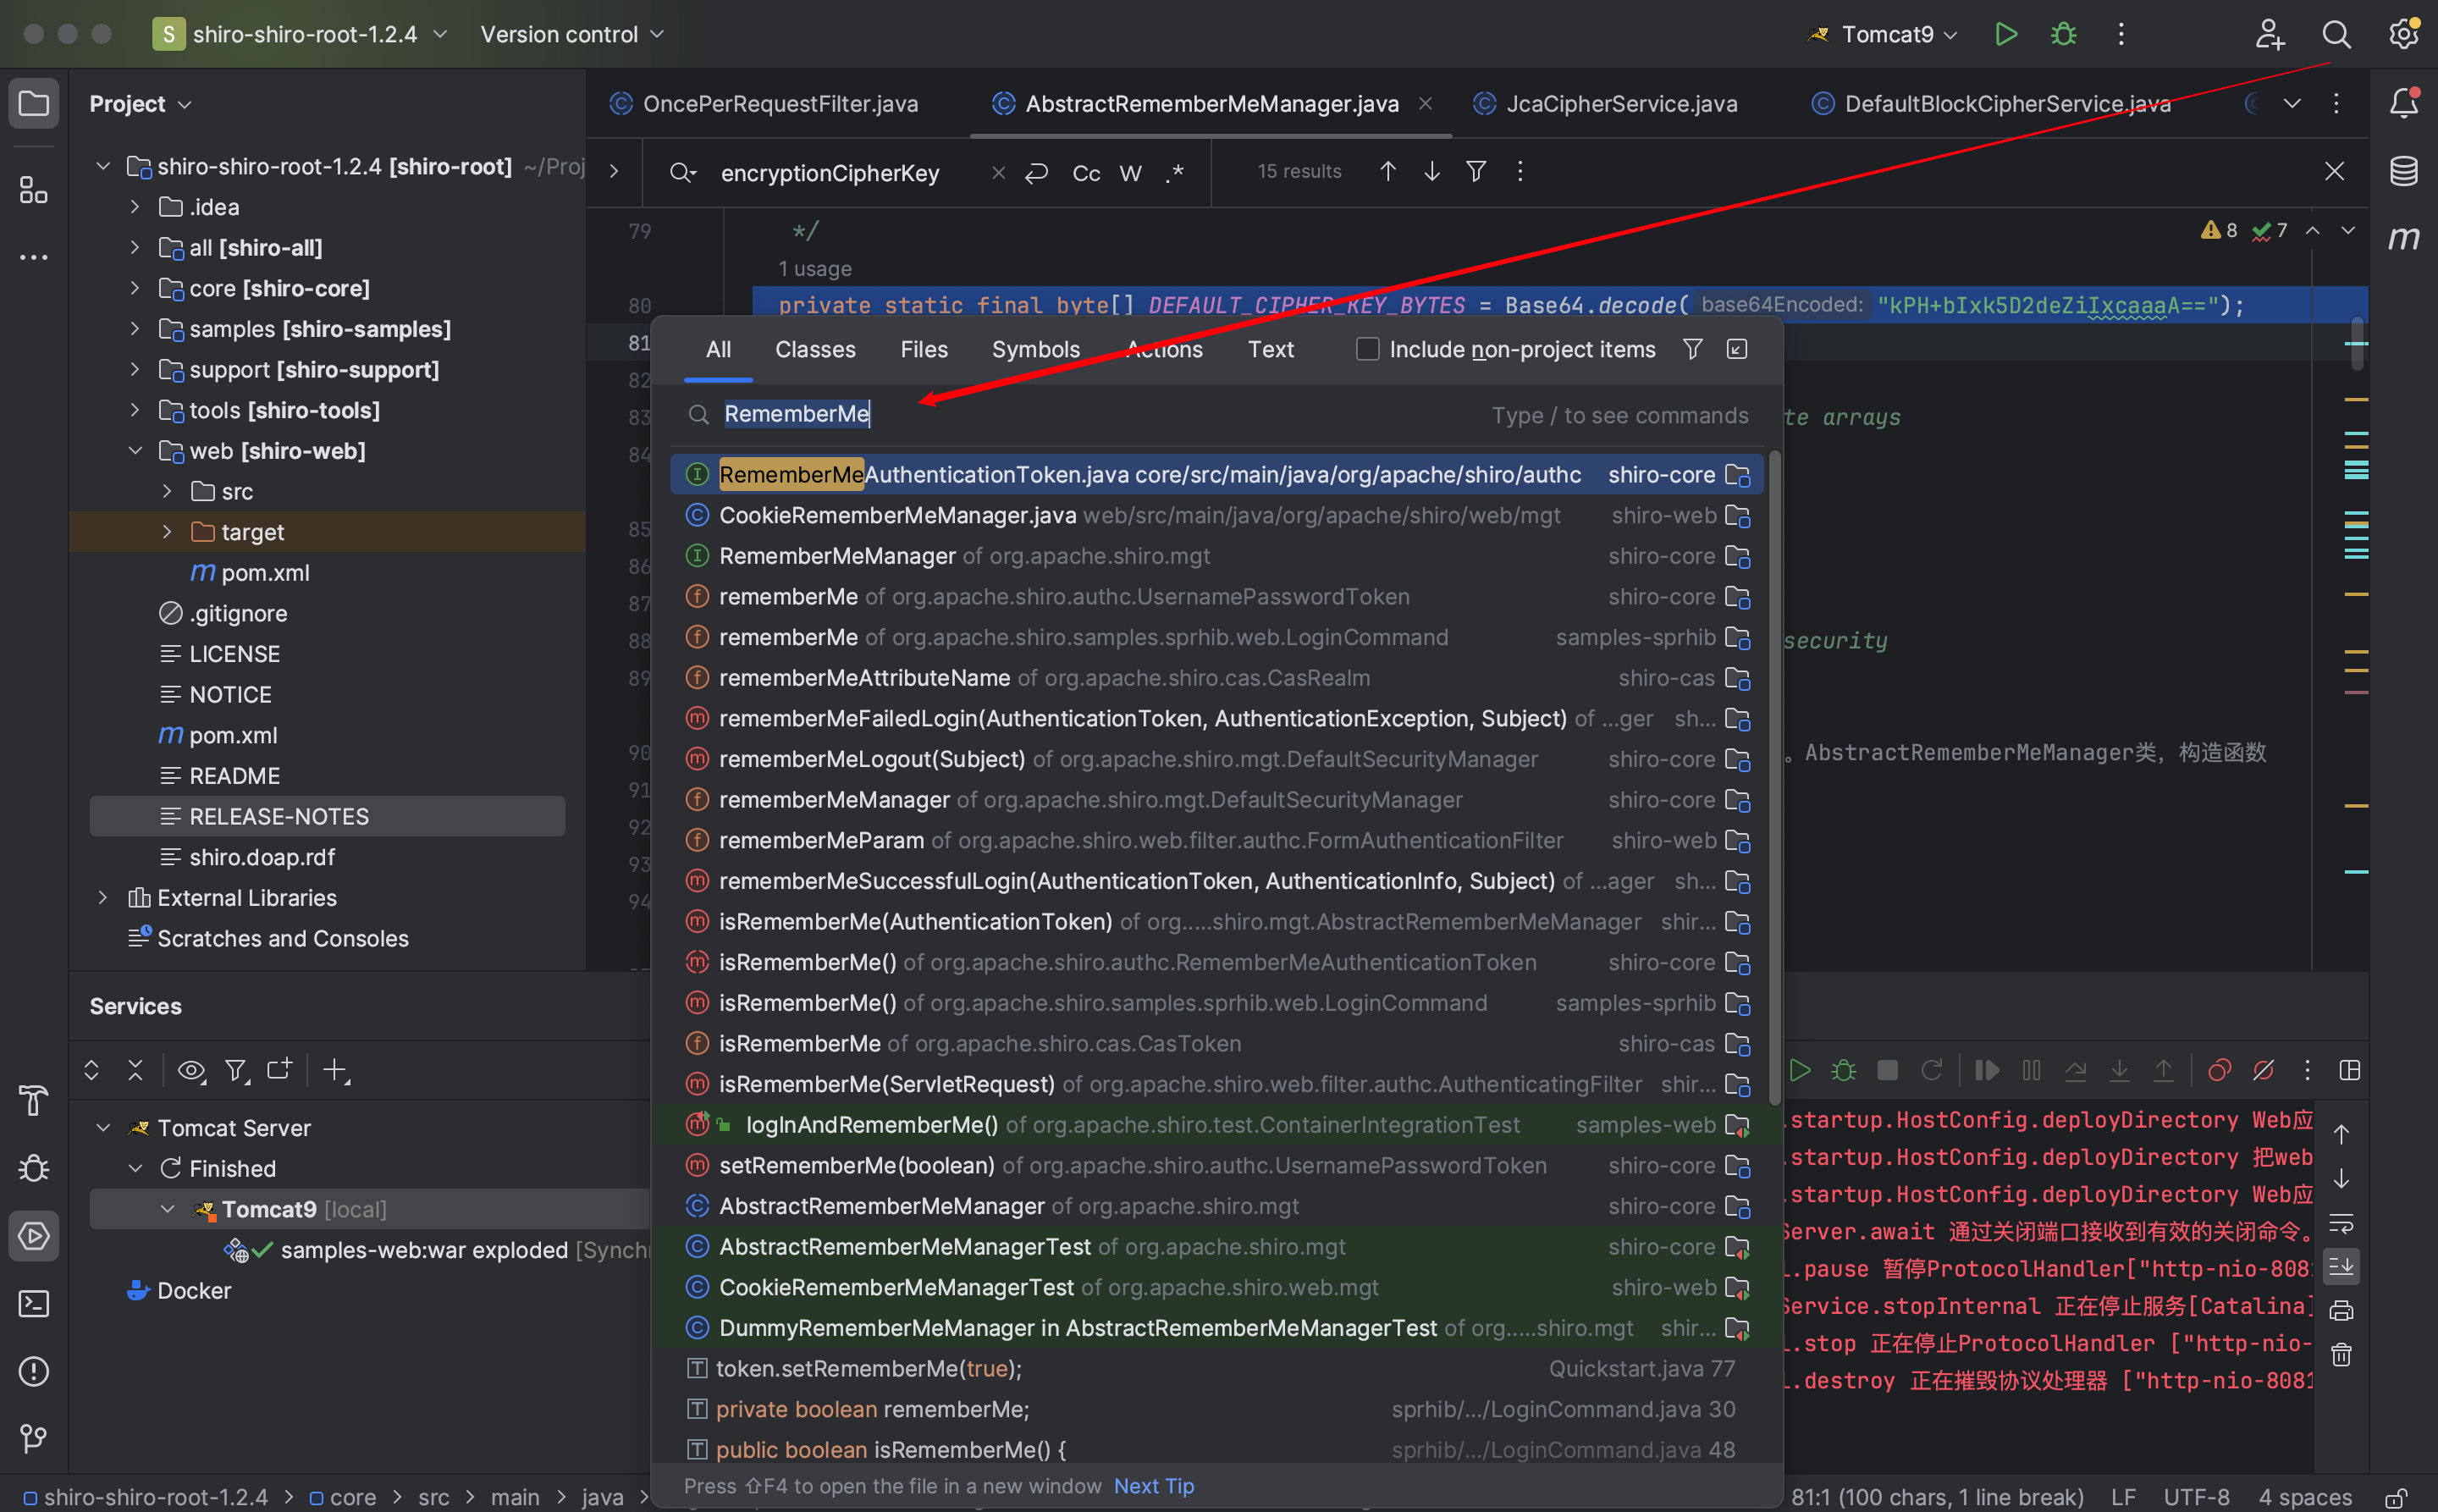Screen dimensions: 2438x1512
Task: Open Project tool window folder icon
Action: click(34, 103)
